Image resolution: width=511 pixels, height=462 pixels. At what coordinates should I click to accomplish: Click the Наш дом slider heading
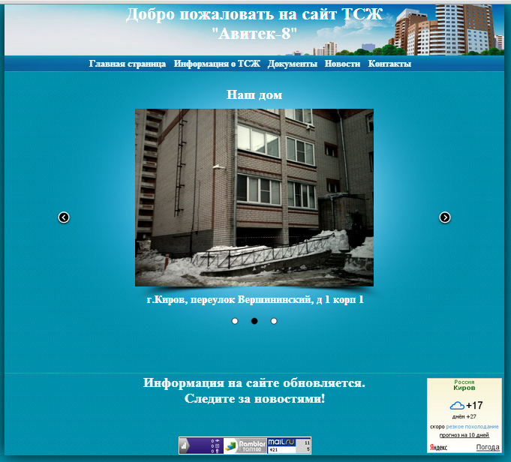tap(254, 94)
